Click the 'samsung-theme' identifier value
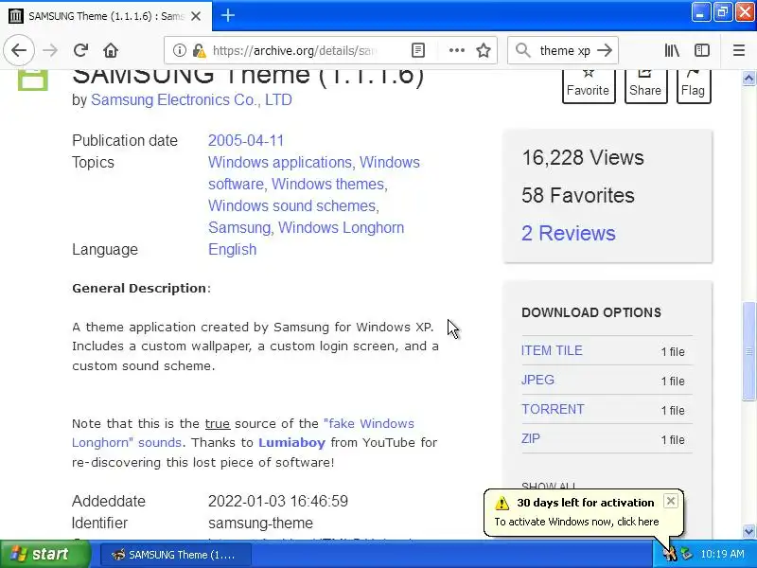Screen dimensions: 757x568 pyautogui.click(x=261, y=524)
